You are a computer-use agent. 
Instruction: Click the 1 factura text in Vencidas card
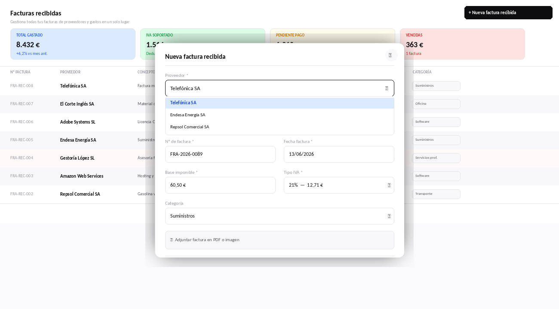414,54
